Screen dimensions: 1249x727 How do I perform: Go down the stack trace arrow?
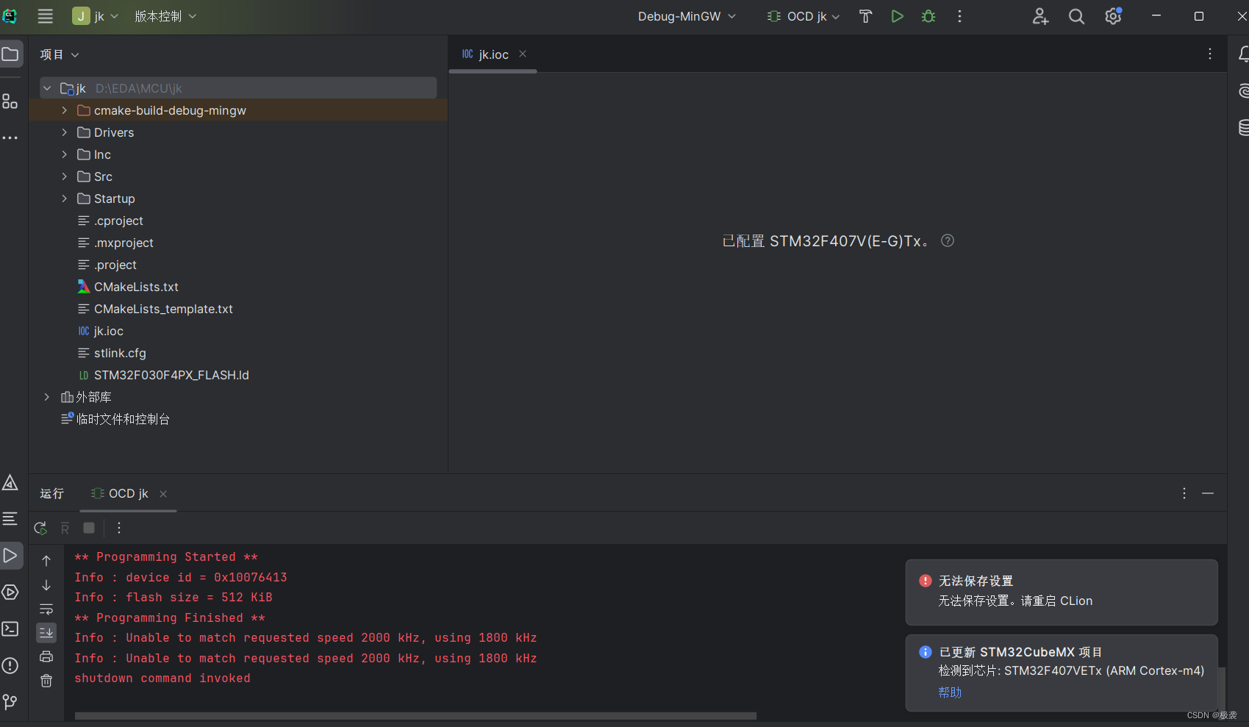tap(46, 585)
